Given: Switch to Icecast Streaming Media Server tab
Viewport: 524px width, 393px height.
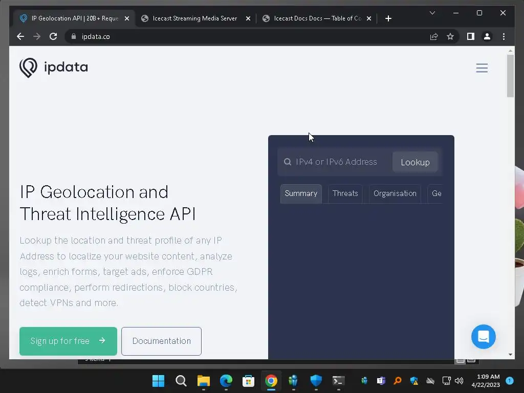Looking at the screenshot, I should pyautogui.click(x=195, y=18).
